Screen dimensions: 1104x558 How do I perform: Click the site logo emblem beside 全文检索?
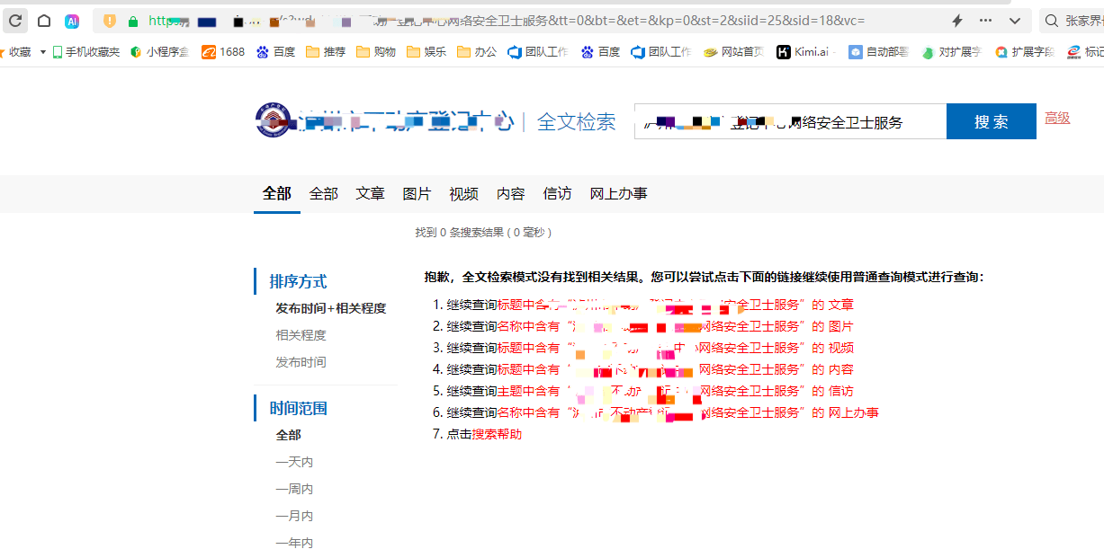click(273, 121)
